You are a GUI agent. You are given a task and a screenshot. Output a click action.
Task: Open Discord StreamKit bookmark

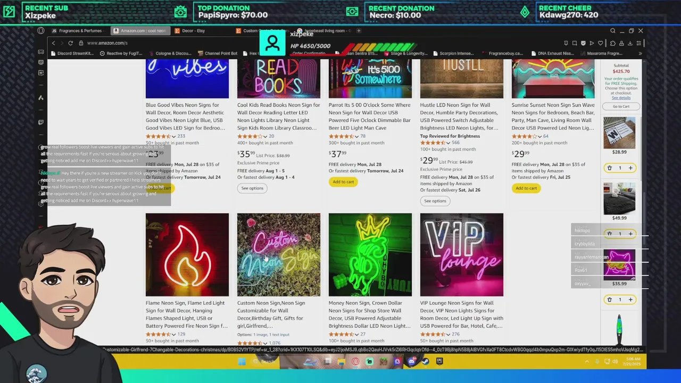(x=73, y=53)
